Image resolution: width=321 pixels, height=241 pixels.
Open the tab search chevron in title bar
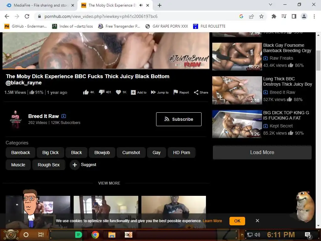[x=271, y=4]
